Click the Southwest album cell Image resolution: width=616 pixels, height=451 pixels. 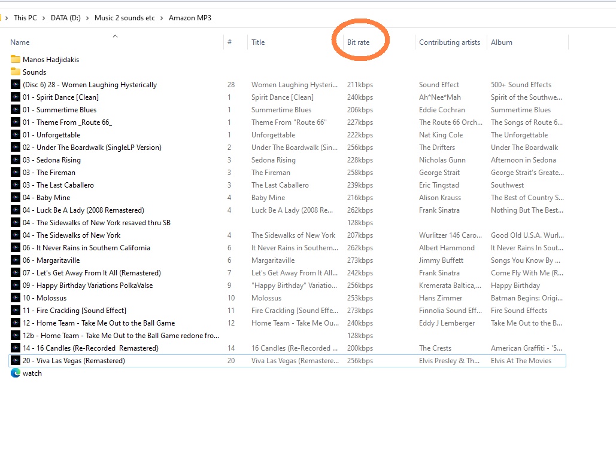point(507,185)
